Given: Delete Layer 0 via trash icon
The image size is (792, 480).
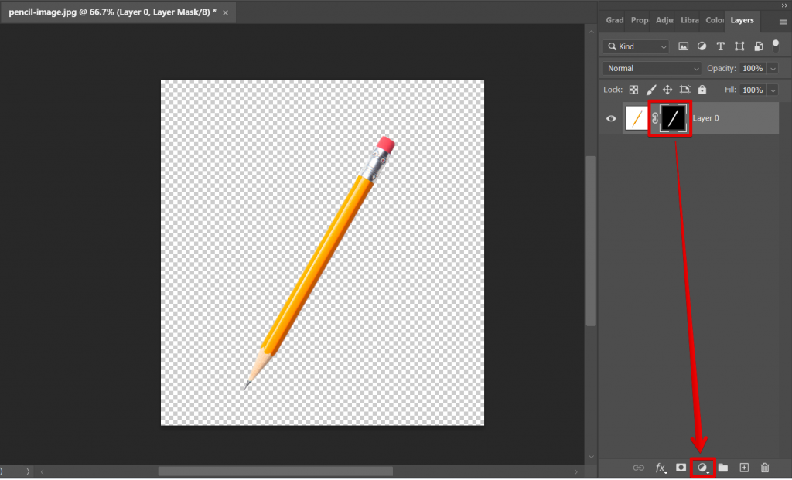Looking at the screenshot, I should tap(764, 468).
